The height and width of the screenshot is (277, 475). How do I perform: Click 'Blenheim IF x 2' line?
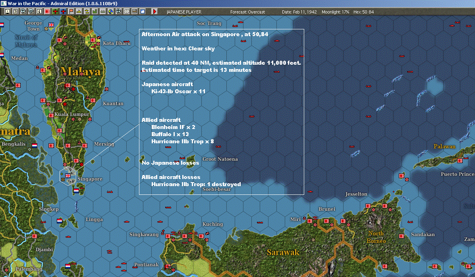point(173,127)
